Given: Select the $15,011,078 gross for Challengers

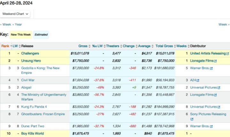Looking at the screenshot, I should [x=80, y=53].
